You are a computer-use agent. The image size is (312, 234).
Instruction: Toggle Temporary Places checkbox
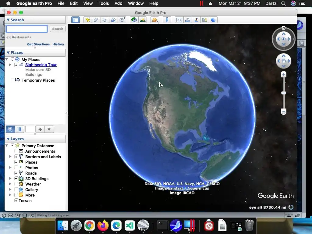pyautogui.click(x=12, y=80)
